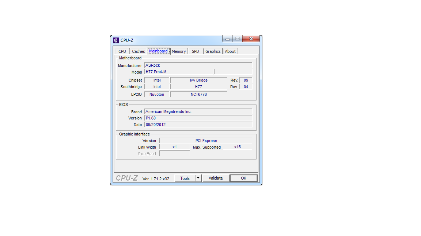Screen dimensions: 421x236
Task: Click the ASRock manufacturer field
Action: click(x=198, y=65)
